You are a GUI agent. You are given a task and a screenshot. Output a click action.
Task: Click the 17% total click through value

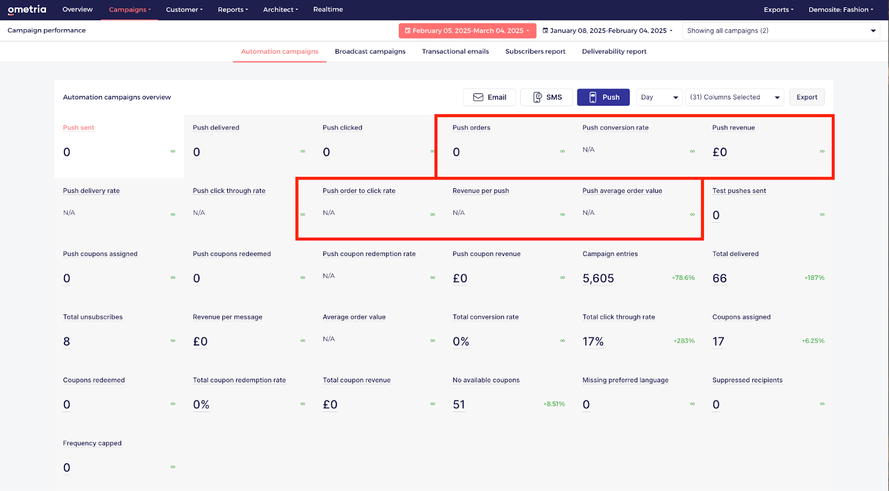(x=593, y=342)
